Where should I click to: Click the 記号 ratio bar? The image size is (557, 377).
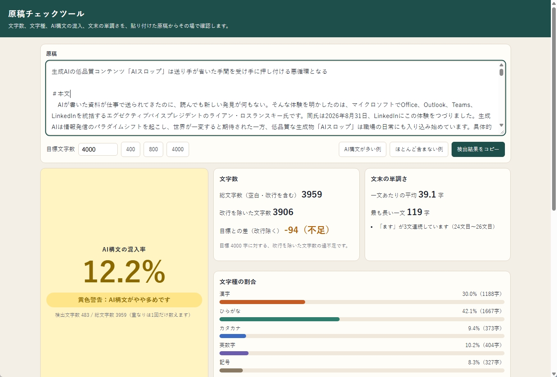coord(362,370)
